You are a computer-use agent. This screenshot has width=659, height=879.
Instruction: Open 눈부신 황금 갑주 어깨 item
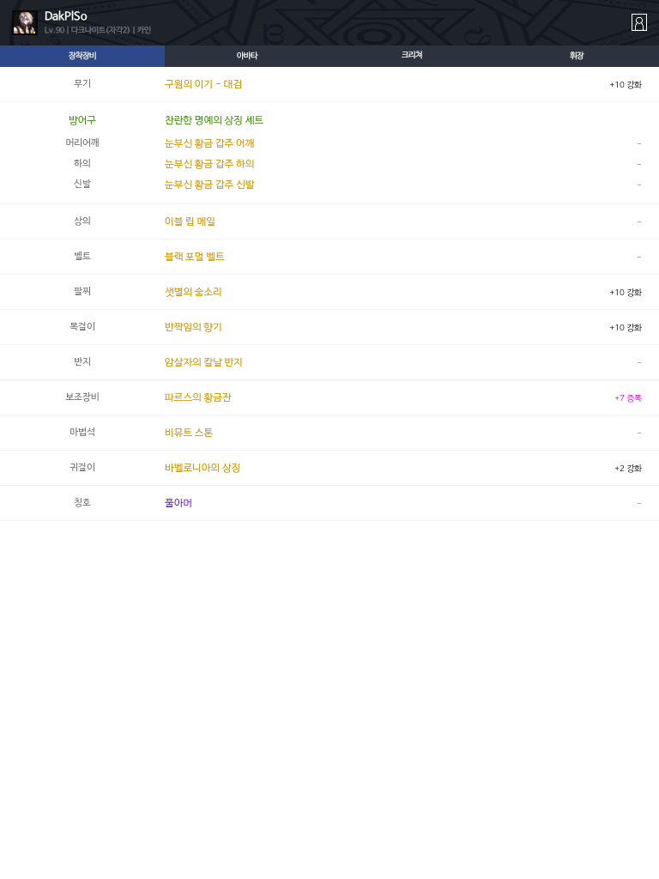coord(209,143)
